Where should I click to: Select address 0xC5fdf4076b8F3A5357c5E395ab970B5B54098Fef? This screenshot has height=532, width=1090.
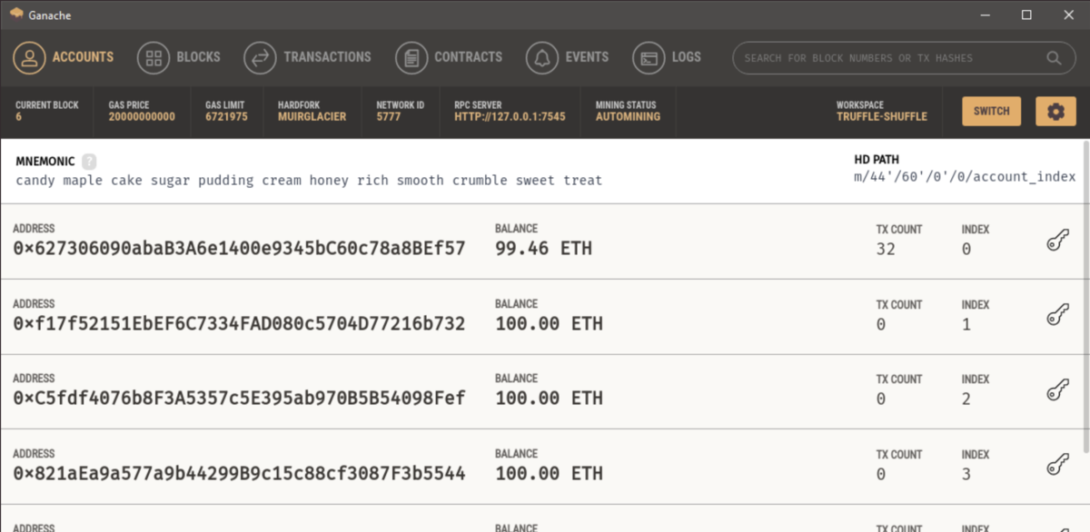[x=240, y=399]
